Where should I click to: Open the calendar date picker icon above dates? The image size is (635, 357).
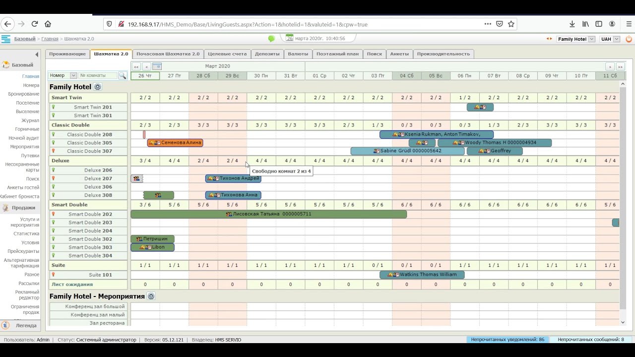tap(157, 66)
